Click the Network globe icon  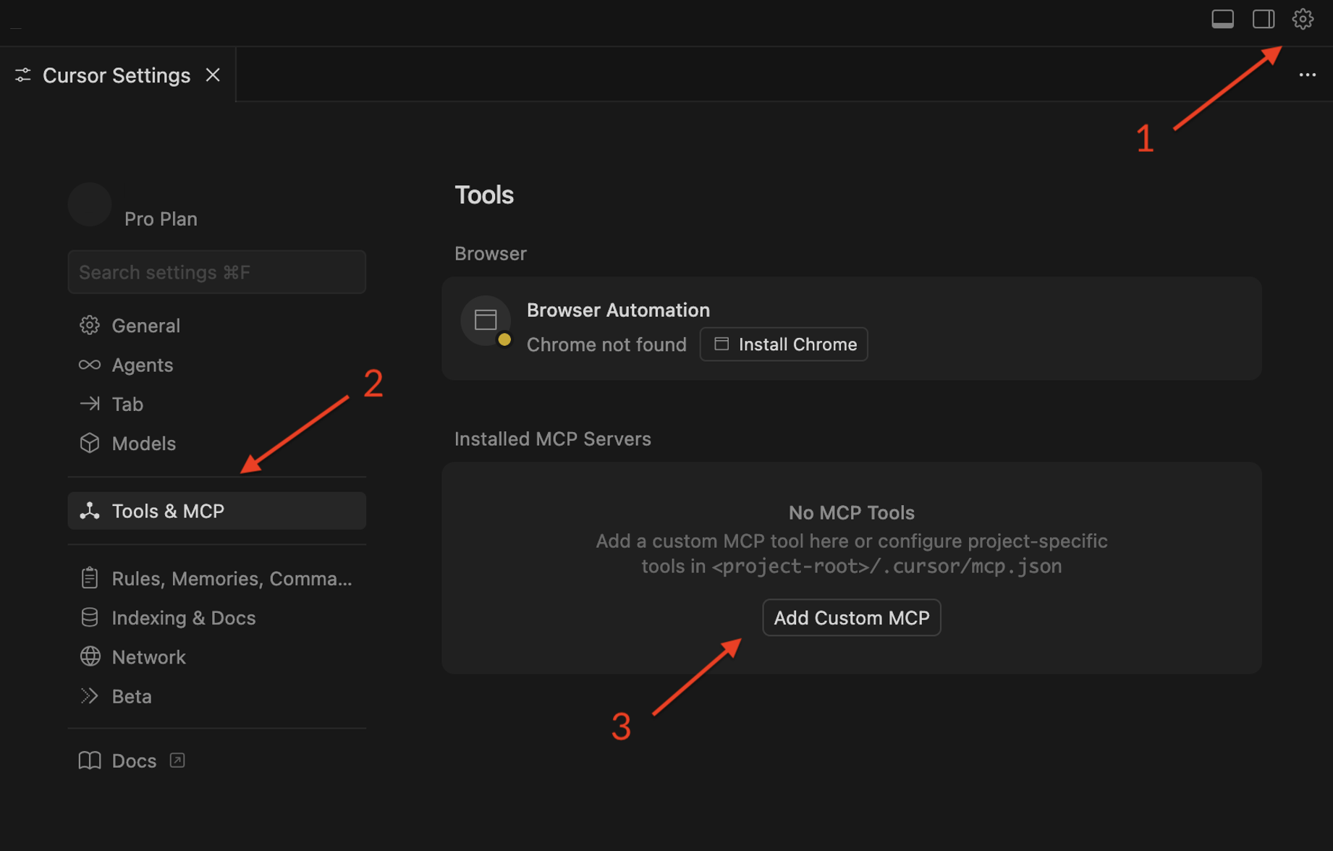point(90,656)
